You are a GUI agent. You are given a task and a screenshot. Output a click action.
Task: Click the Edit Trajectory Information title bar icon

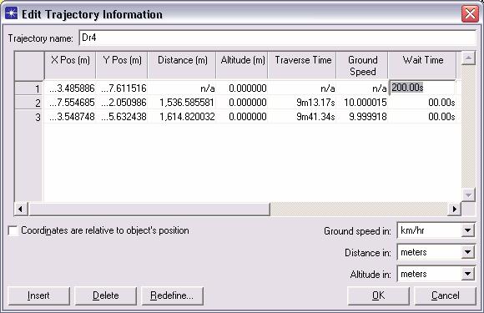point(12,13)
